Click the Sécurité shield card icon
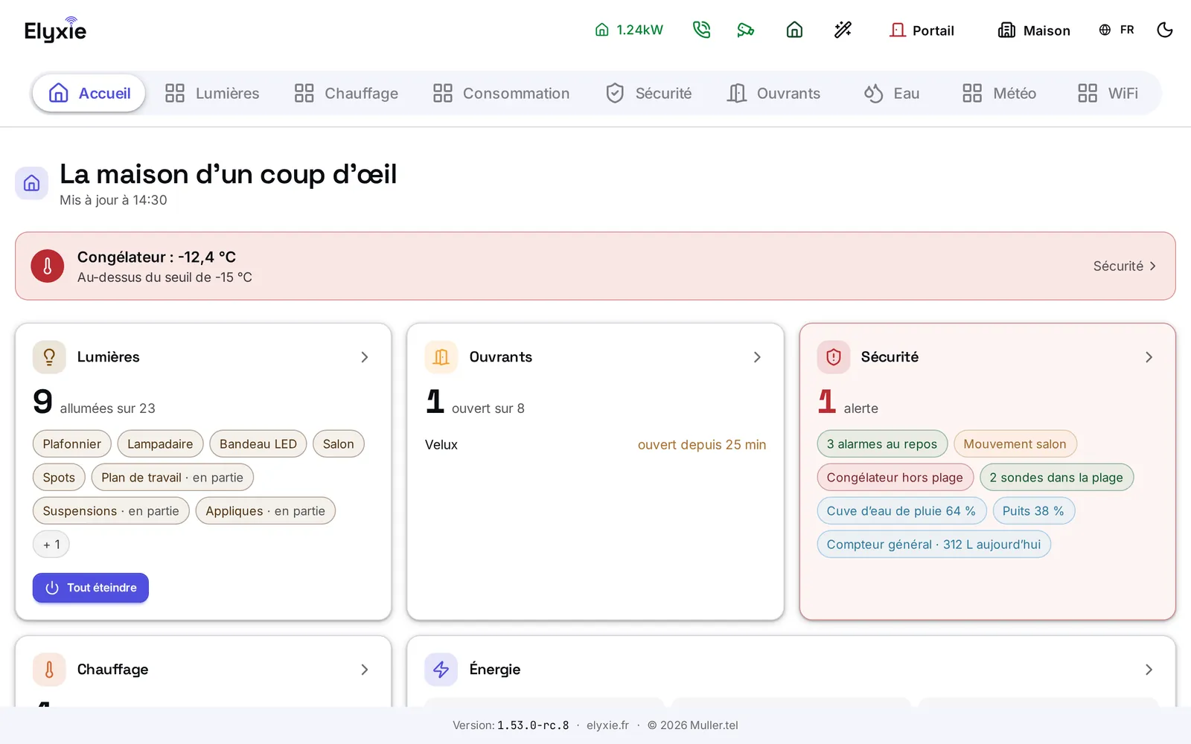 (x=834, y=357)
